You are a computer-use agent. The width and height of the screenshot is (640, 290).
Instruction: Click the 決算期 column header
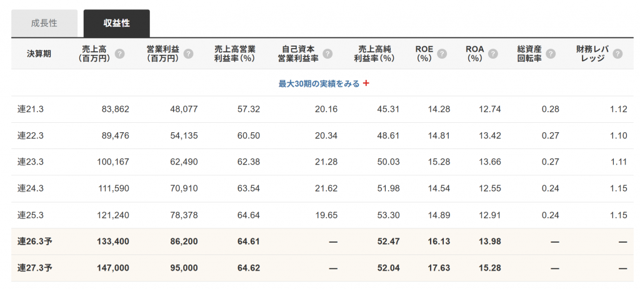click(x=39, y=54)
